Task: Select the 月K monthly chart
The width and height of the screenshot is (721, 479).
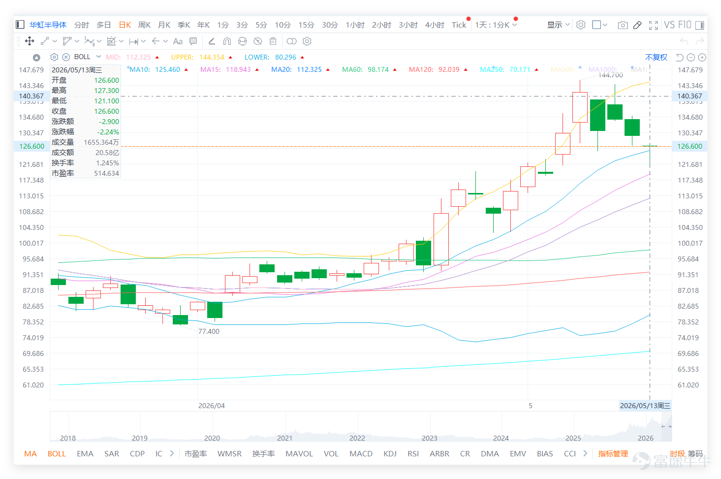Action: click(x=164, y=25)
